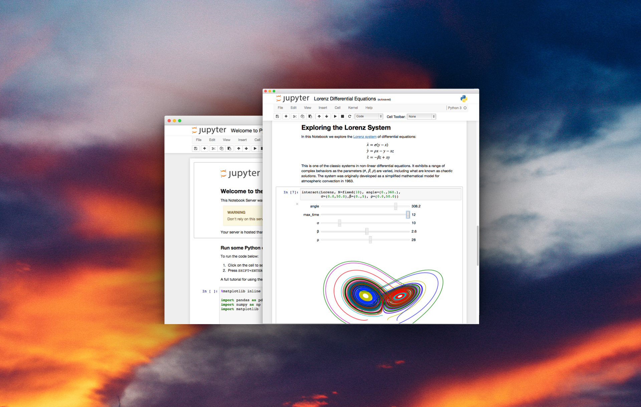Open the Help menu in Lorenz notebook
This screenshot has height=407, width=641.
coord(369,108)
